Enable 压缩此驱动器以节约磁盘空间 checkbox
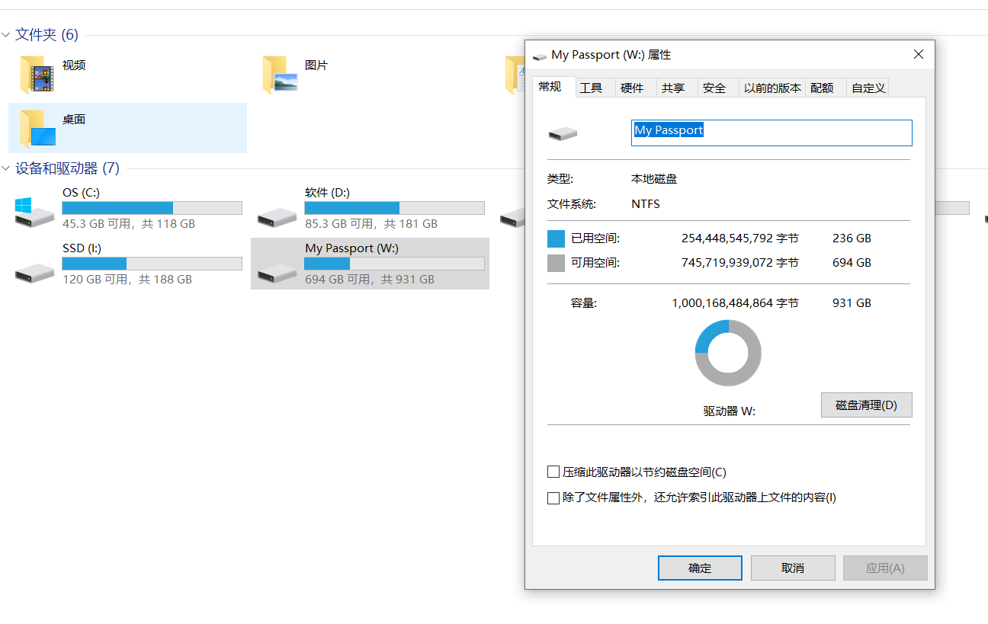 pyautogui.click(x=553, y=472)
